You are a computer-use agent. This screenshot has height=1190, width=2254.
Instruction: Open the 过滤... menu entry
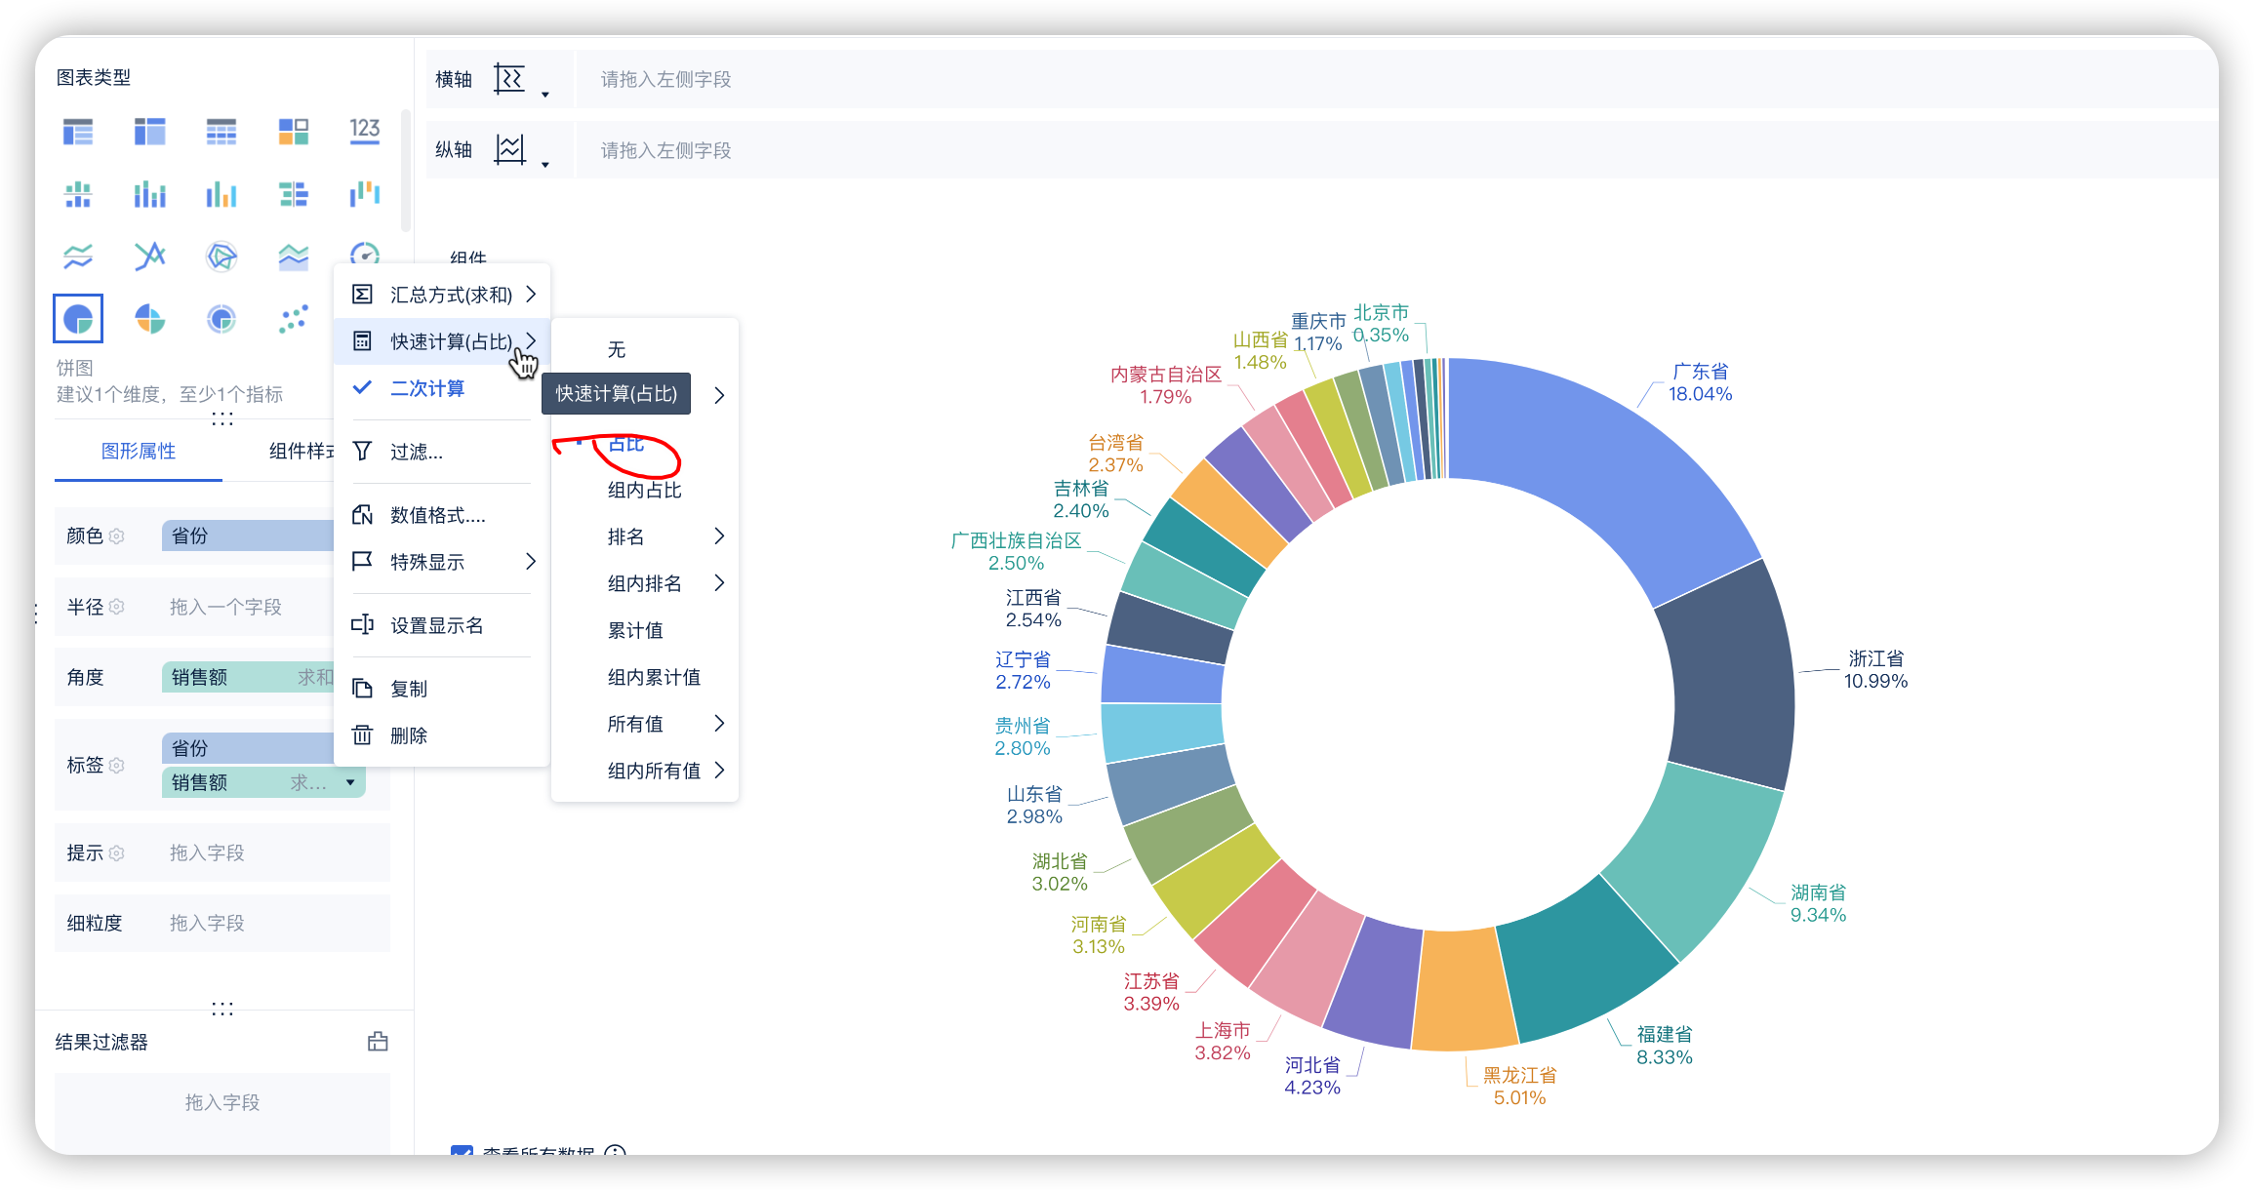[442, 452]
